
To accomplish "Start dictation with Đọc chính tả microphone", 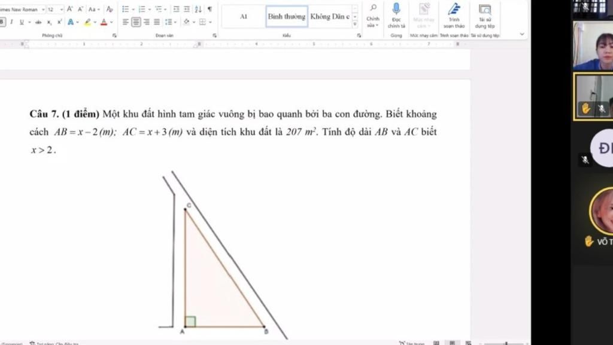I will [396, 16].
